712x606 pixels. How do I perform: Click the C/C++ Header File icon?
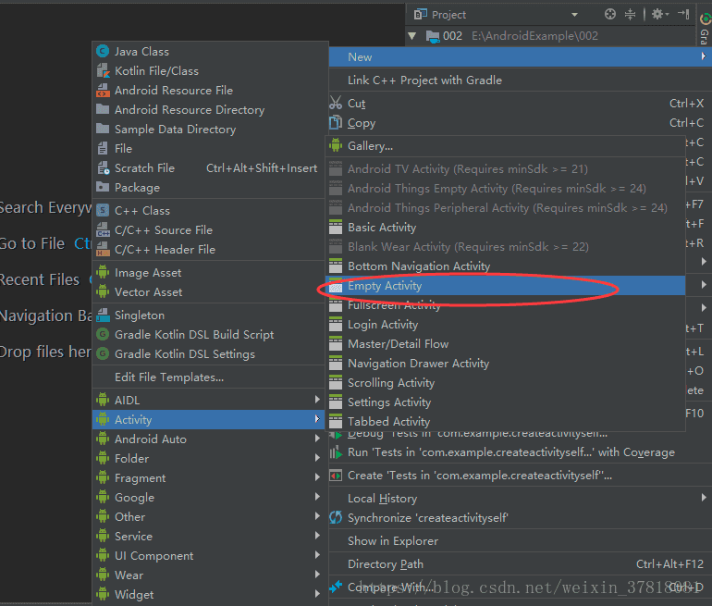(x=103, y=250)
